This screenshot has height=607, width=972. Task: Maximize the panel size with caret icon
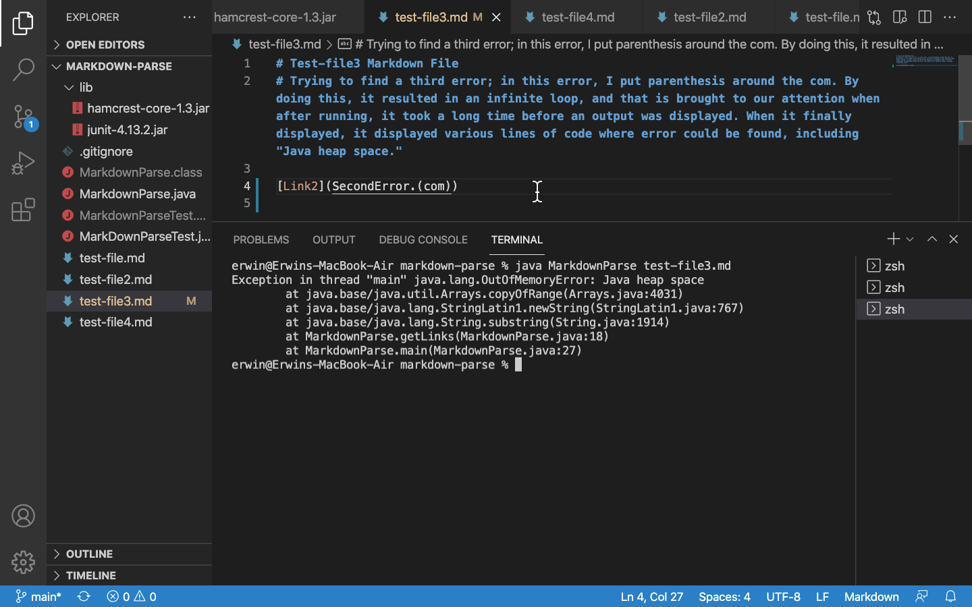point(932,239)
